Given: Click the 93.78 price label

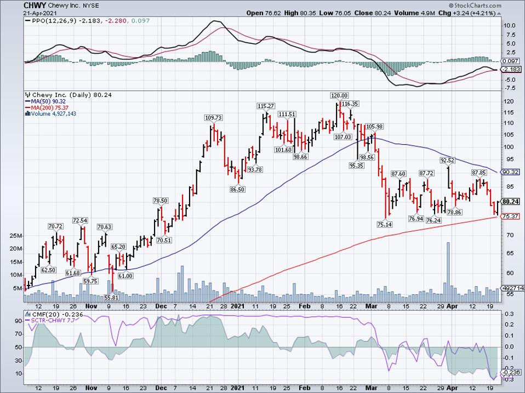Looking at the screenshot, I should pyautogui.click(x=255, y=169).
